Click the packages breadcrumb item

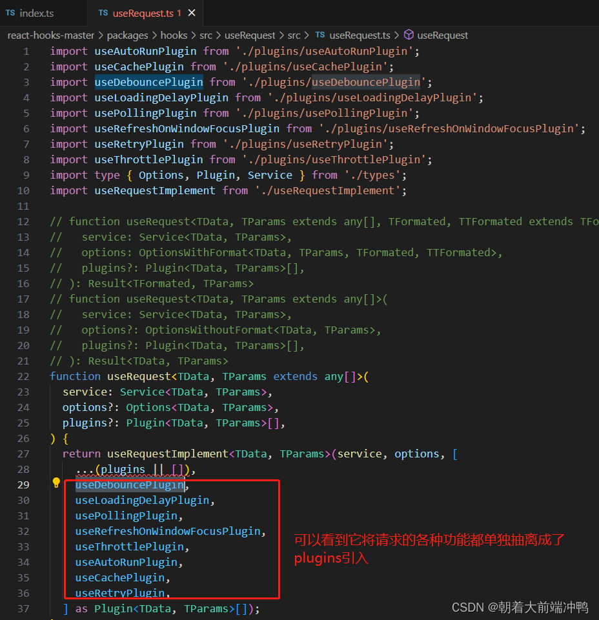pyautogui.click(x=127, y=35)
